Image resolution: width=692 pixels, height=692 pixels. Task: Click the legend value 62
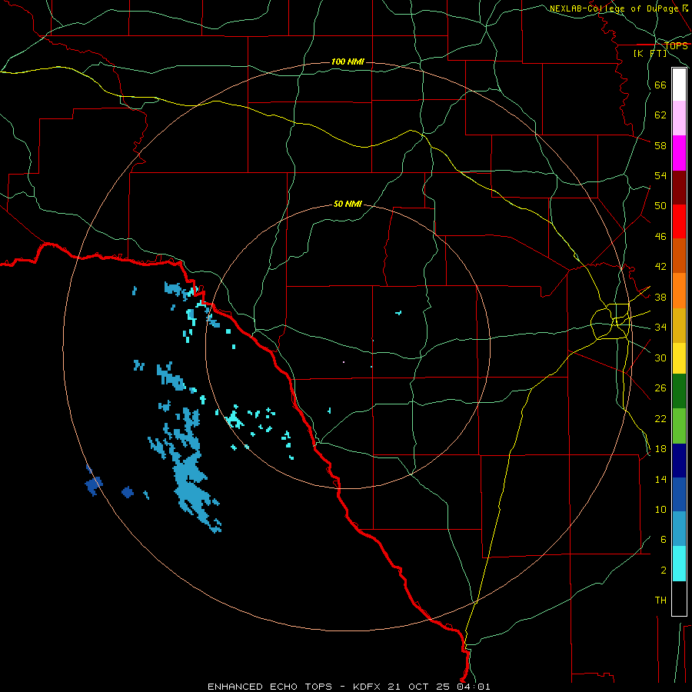tap(660, 115)
